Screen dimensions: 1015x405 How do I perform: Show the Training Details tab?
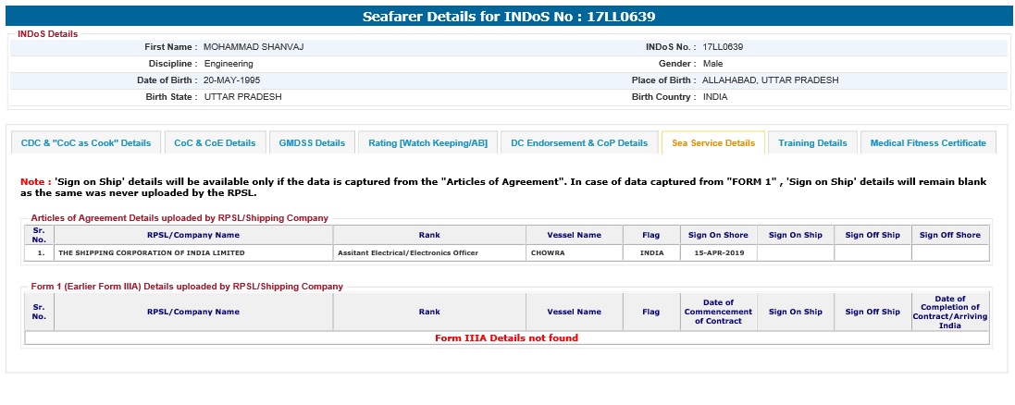[x=812, y=143]
